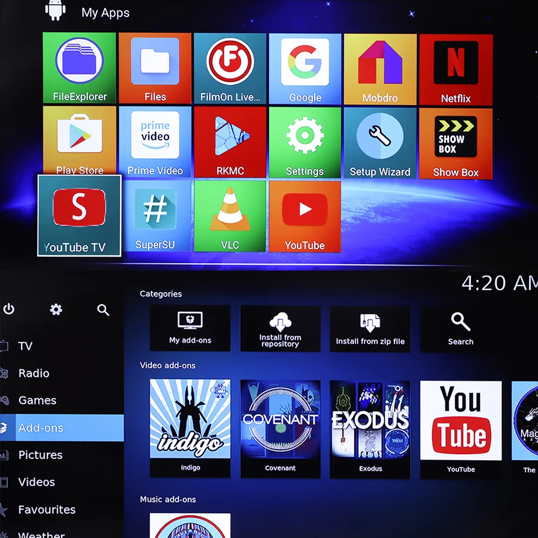Click the Categories heading text
The width and height of the screenshot is (538, 538).
pos(160,294)
